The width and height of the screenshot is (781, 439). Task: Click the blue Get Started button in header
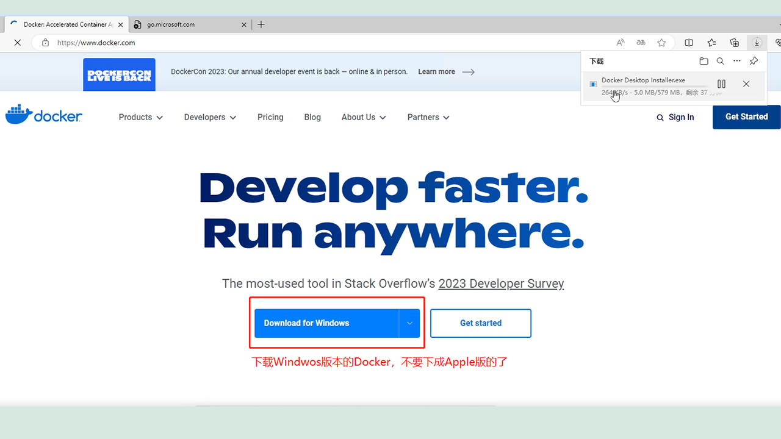(x=746, y=116)
